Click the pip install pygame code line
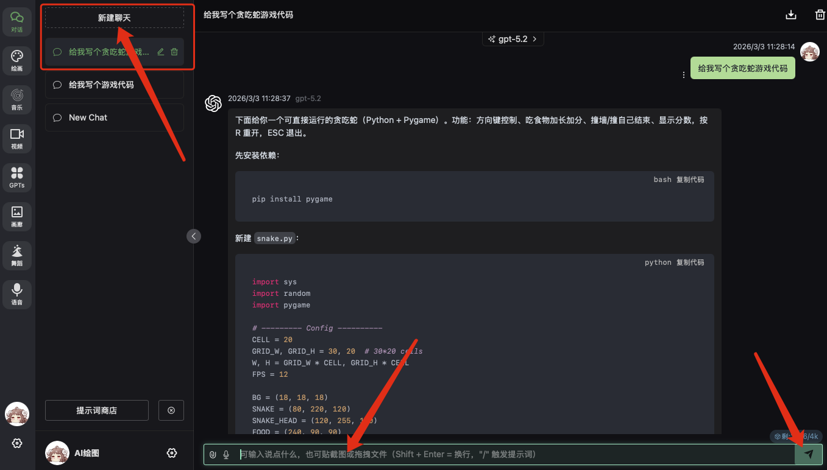The width and height of the screenshot is (827, 470). pos(293,199)
